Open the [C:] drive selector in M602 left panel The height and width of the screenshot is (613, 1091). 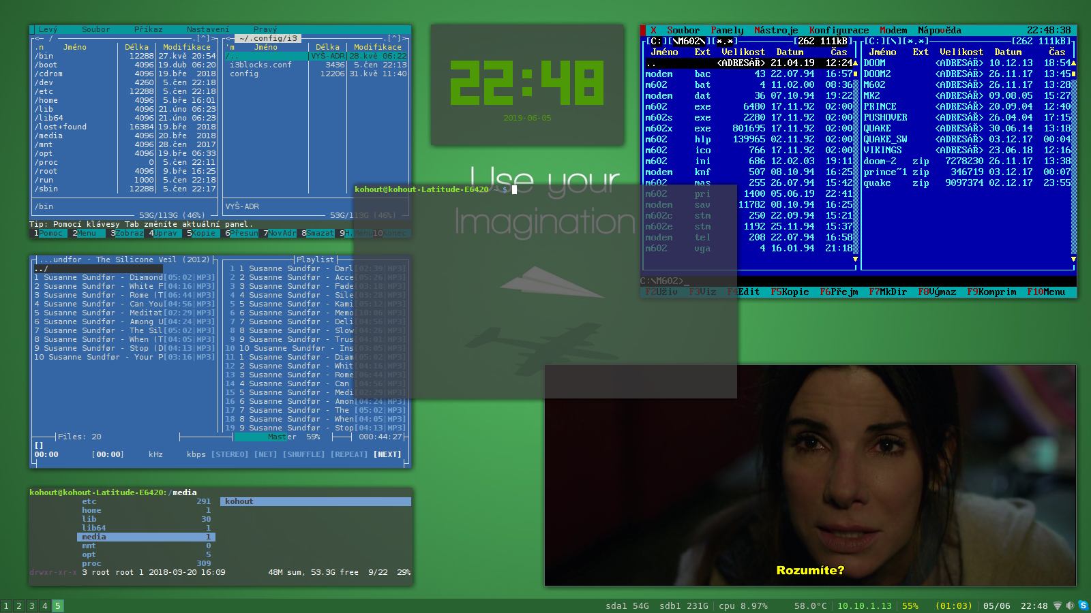click(x=657, y=41)
